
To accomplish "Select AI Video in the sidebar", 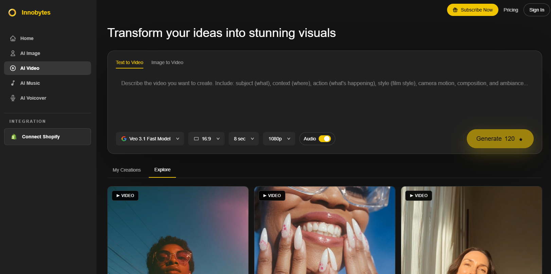I will pos(48,68).
